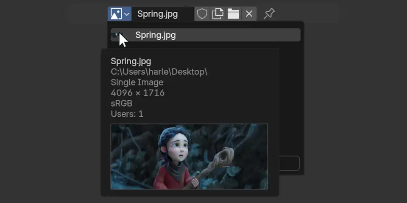Viewport: 407px width, 203px height.
Task: Toggle the Fake User shield icon
Action: point(202,14)
